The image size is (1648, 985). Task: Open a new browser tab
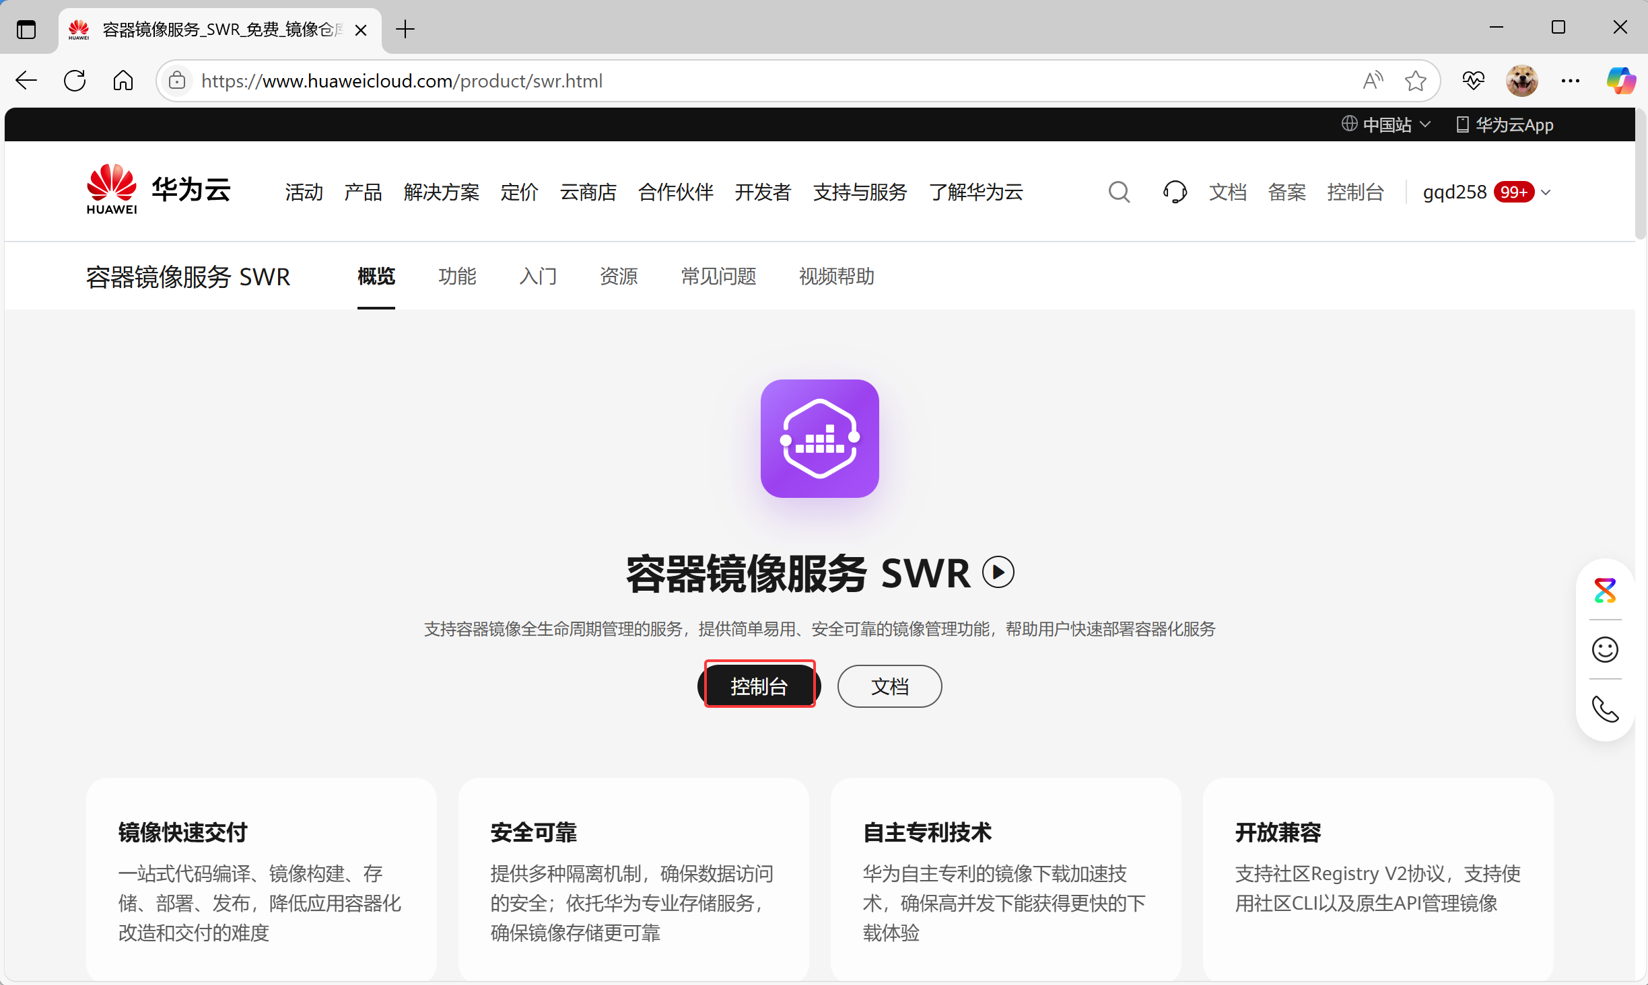pos(405,30)
